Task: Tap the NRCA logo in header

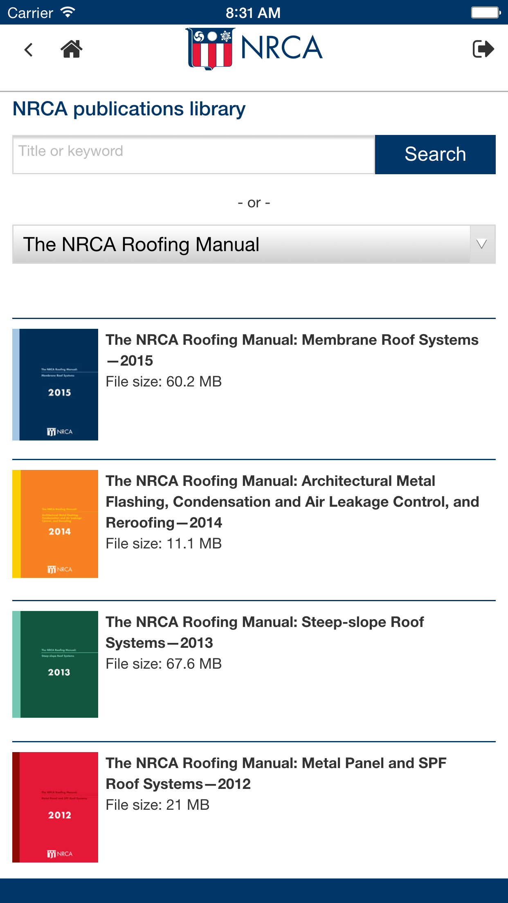Action: [254, 49]
